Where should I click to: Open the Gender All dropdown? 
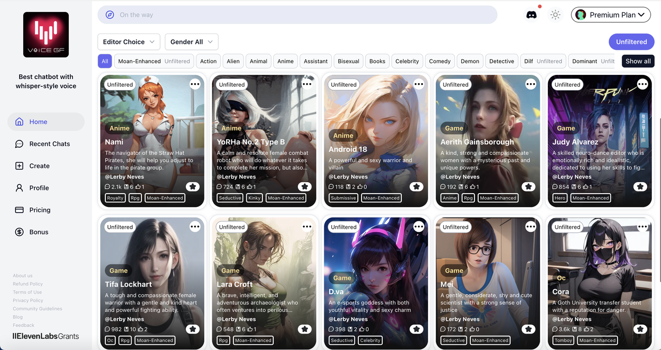pyautogui.click(x=191, y=42)
